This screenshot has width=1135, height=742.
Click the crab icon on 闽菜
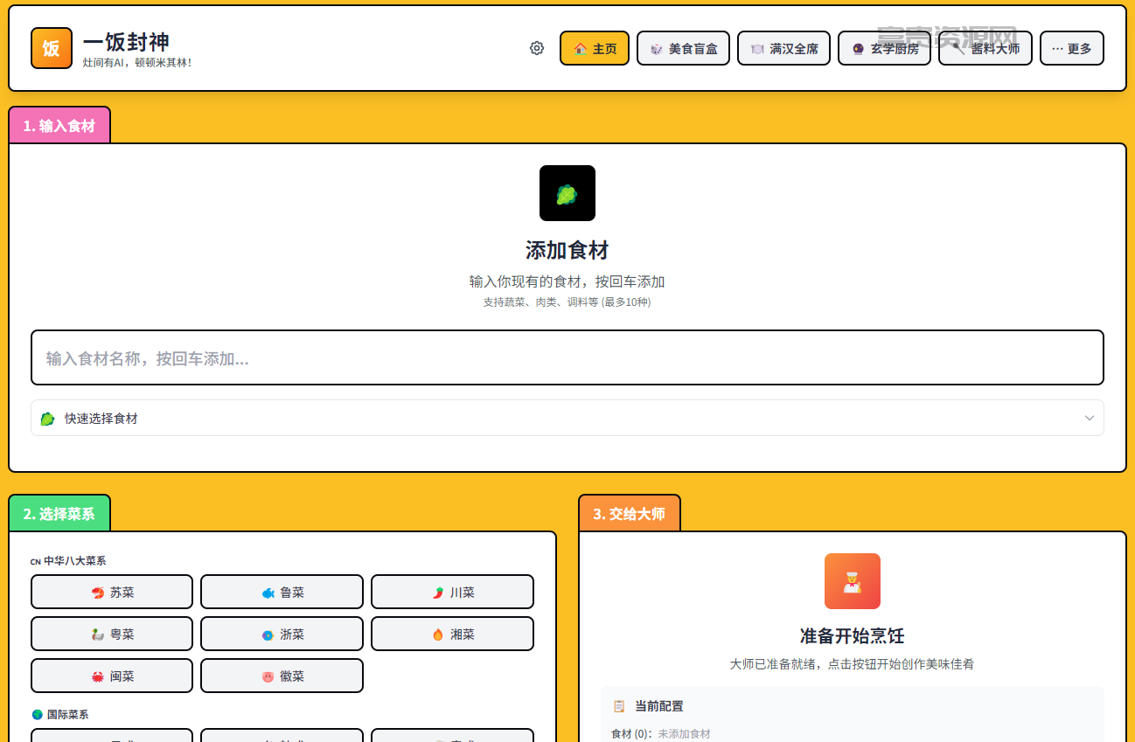pyautogui.click(x=98, y=676)
